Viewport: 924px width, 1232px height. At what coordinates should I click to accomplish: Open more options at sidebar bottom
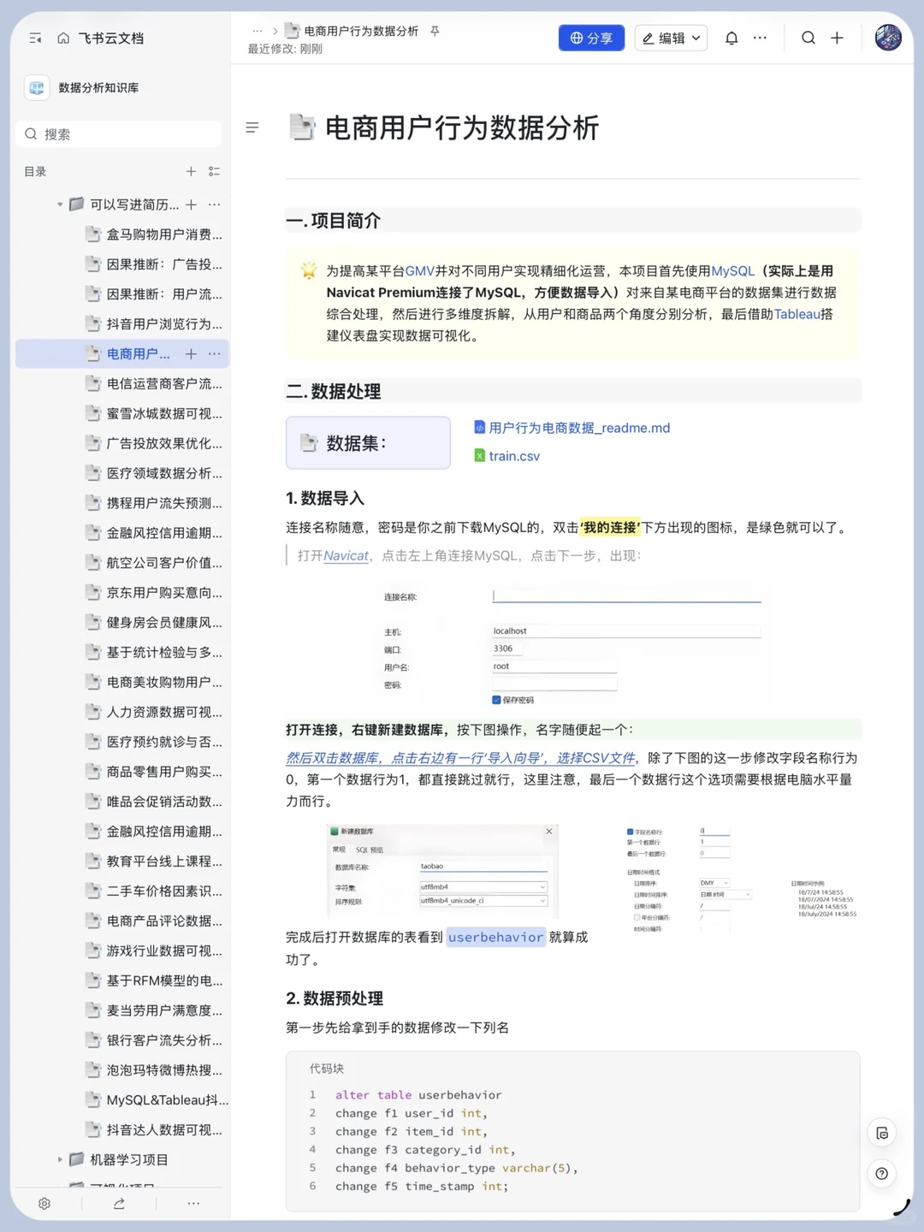(x=193, y=1204)
